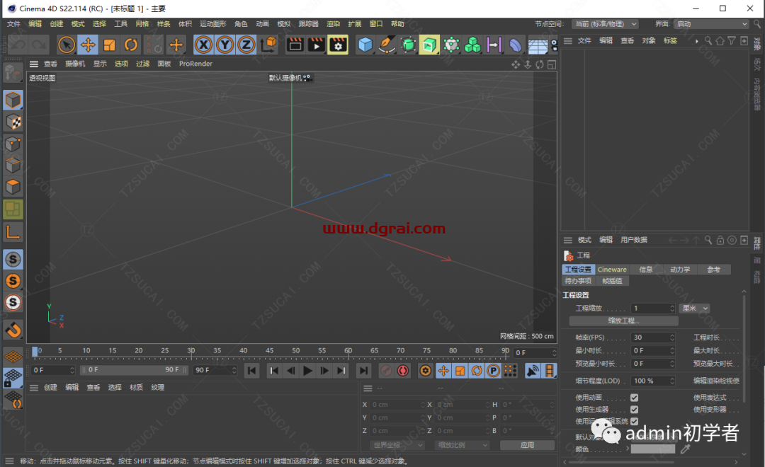Open the Edit Render Settings icon

[x=338, y=45]
